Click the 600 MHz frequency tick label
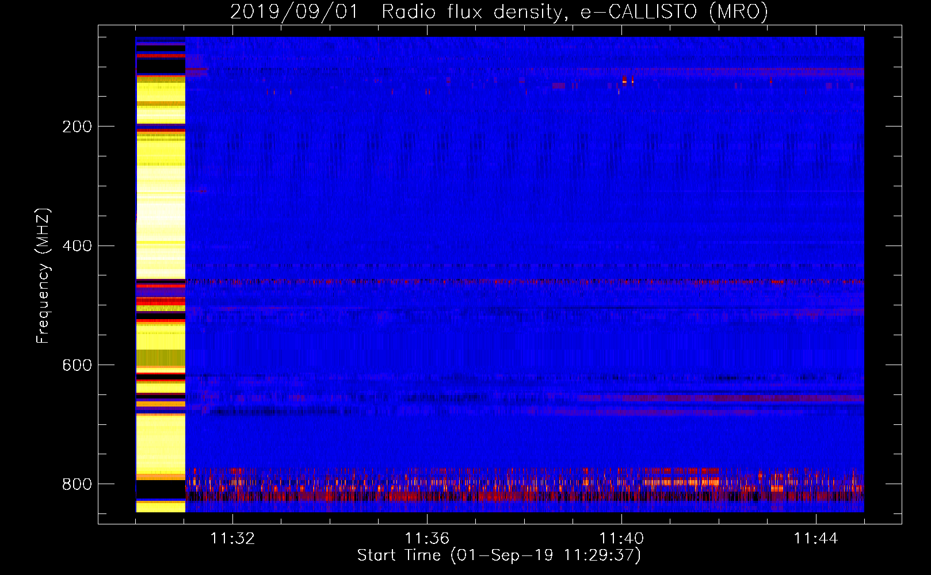The width and height of the screenshot is (931, 575). pos(77,366)
